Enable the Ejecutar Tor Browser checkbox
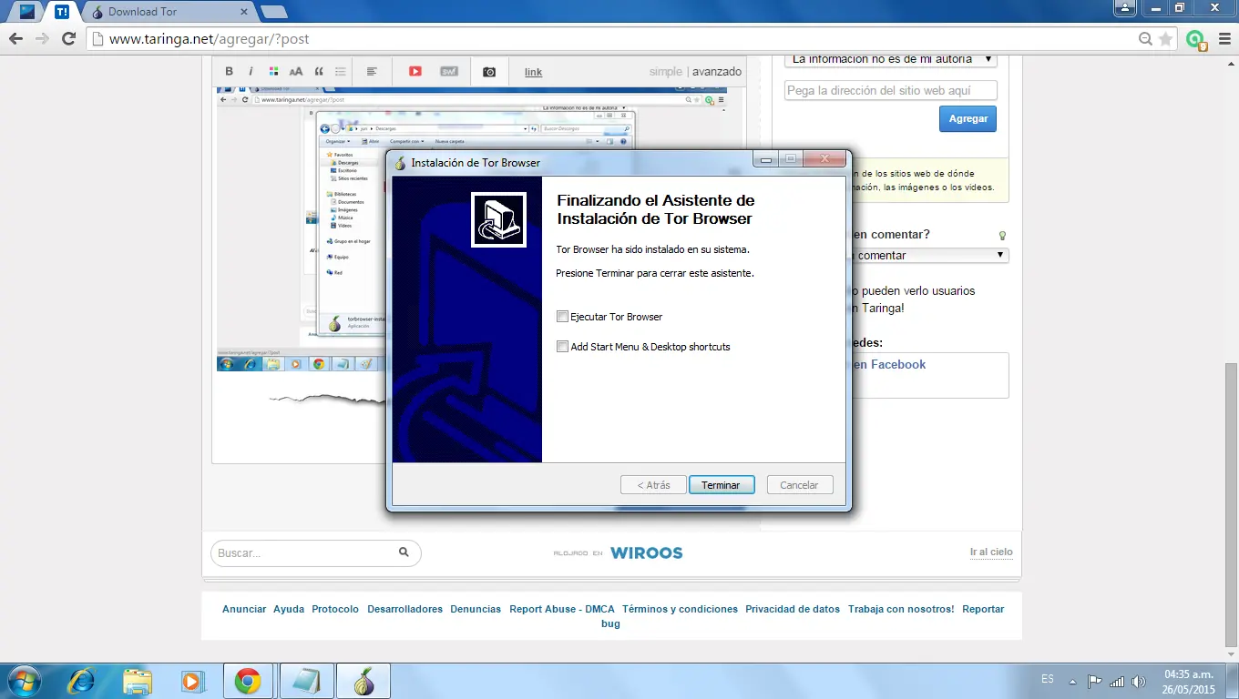Viewport: 1239px width, 699px height. (x=562, y=317)
